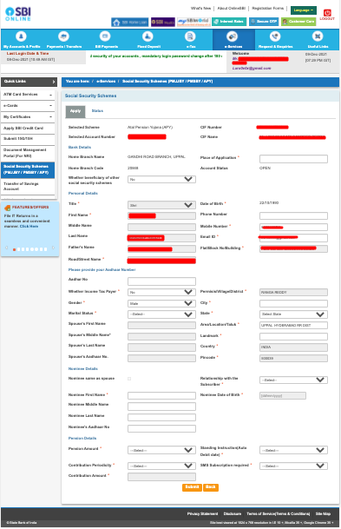This screenshot has height=529, width=341.
Task: Focus Phone Number field
Action: click(x=293, y=216)
